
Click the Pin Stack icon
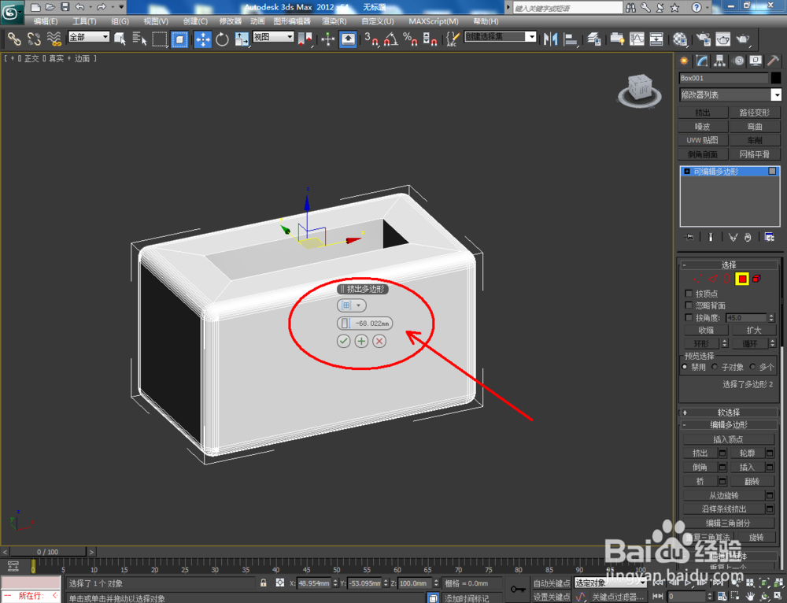pos(689,237)
